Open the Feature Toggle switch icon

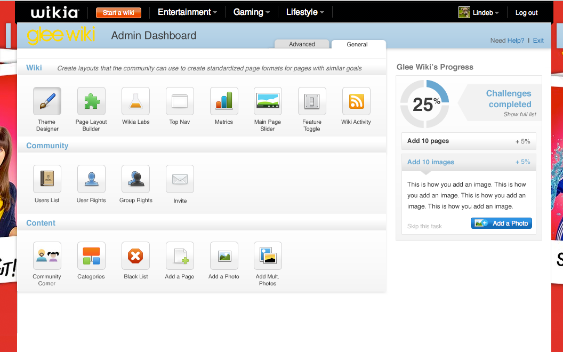pyautogui.click(x=312, y=101)
